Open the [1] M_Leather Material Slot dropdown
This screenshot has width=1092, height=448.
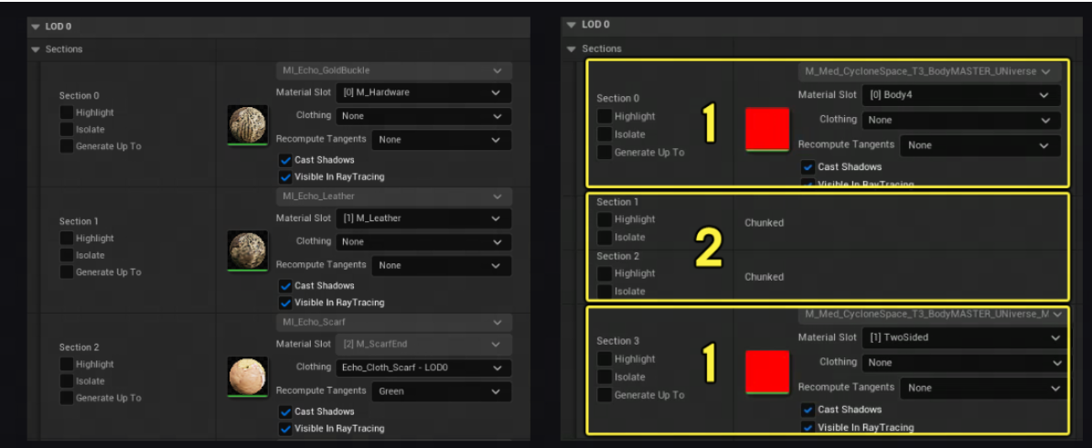pyautogui.click(x=423, y=219)
